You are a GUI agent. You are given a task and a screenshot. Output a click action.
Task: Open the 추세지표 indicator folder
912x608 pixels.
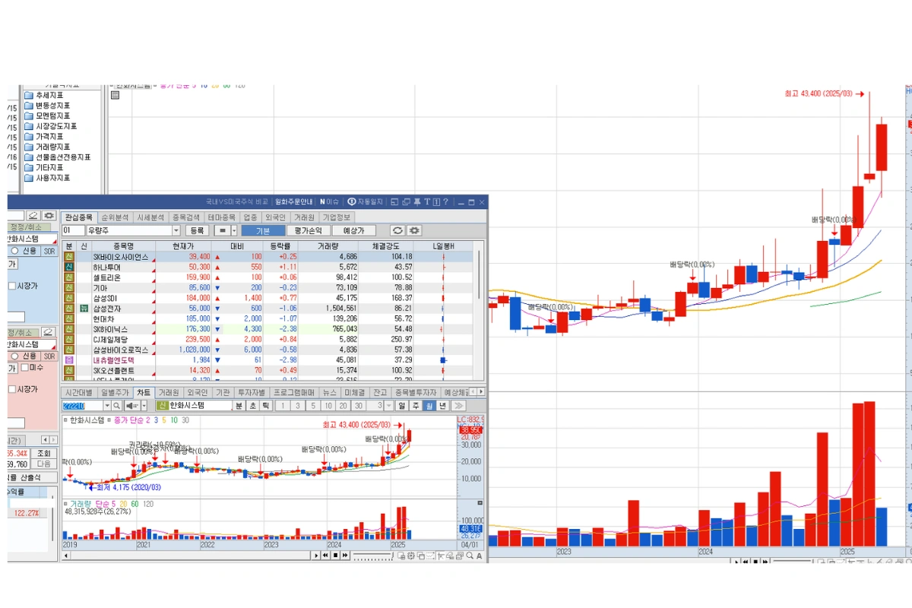[49, 95]
